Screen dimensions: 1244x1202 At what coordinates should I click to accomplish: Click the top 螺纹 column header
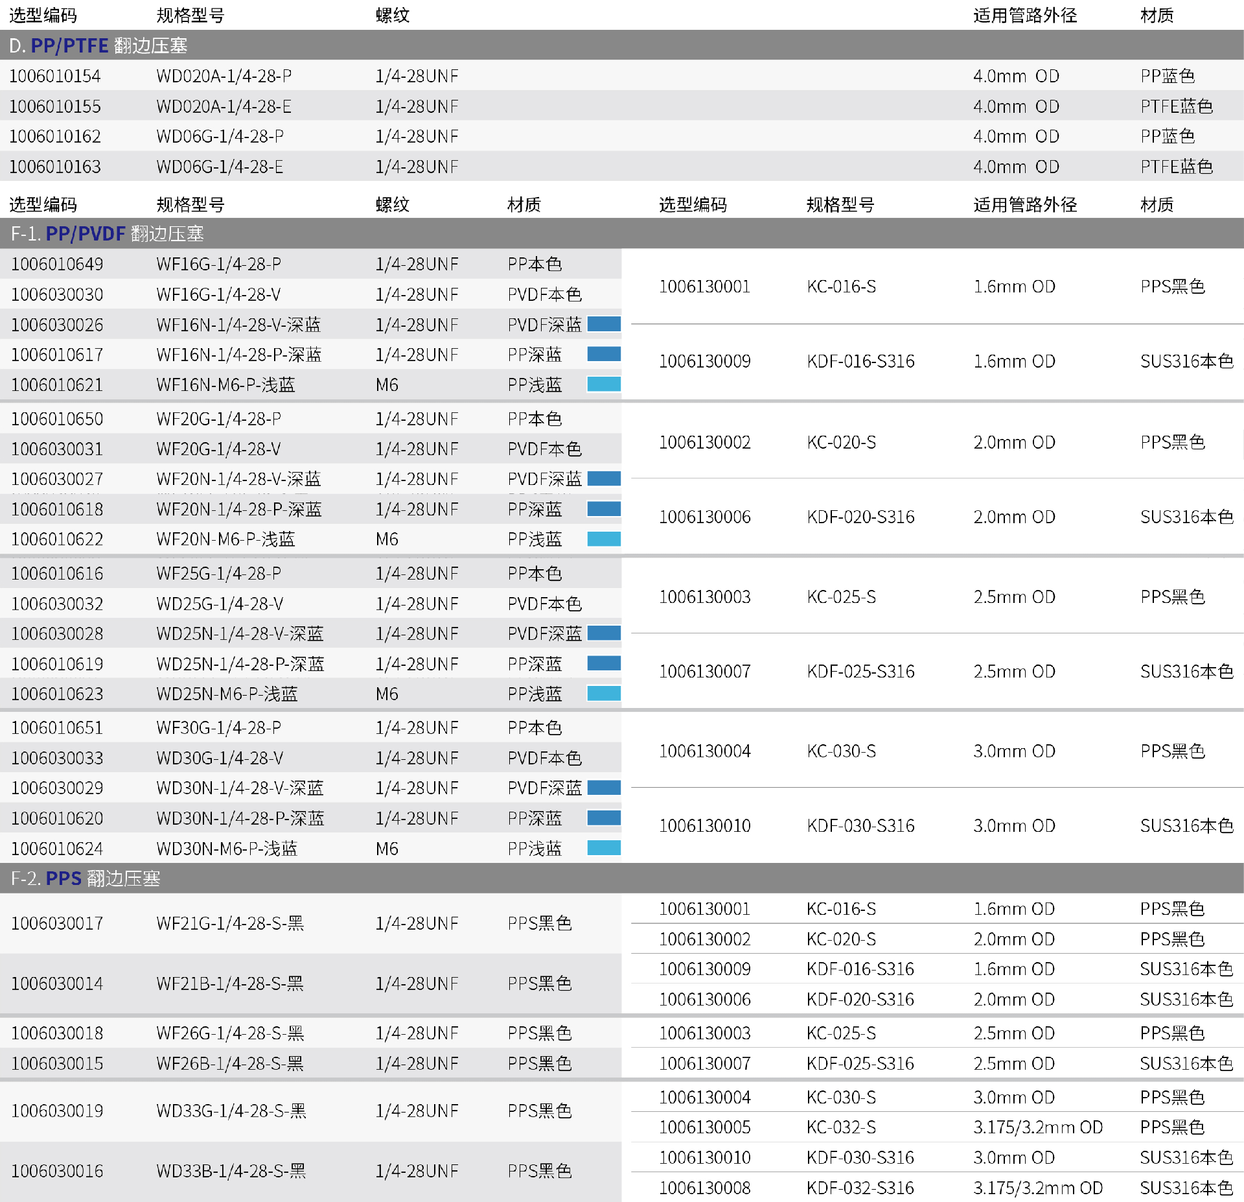[393, 16]
